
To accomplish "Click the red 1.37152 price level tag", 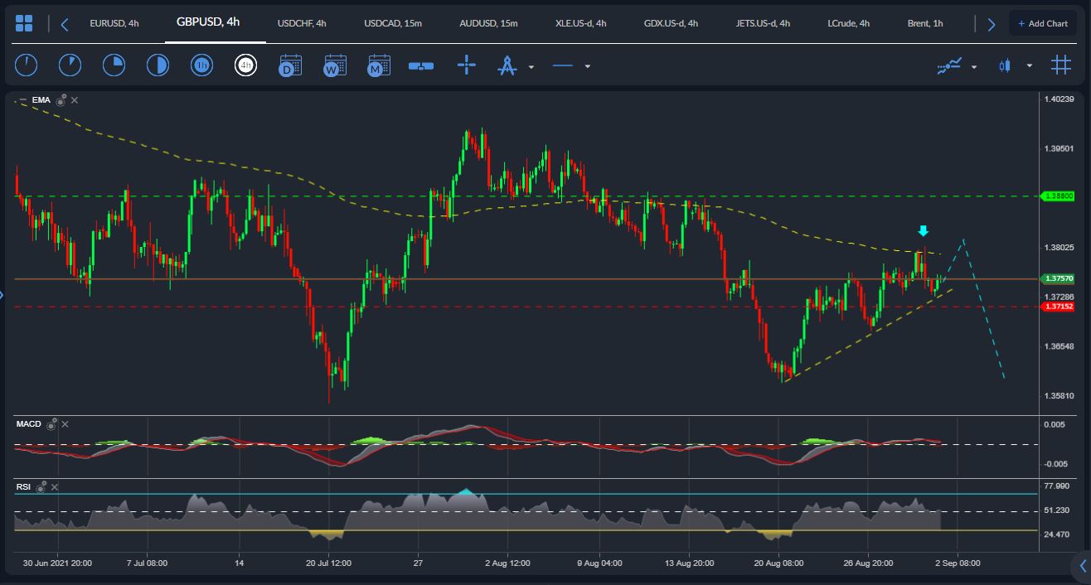I will 1059,306.
